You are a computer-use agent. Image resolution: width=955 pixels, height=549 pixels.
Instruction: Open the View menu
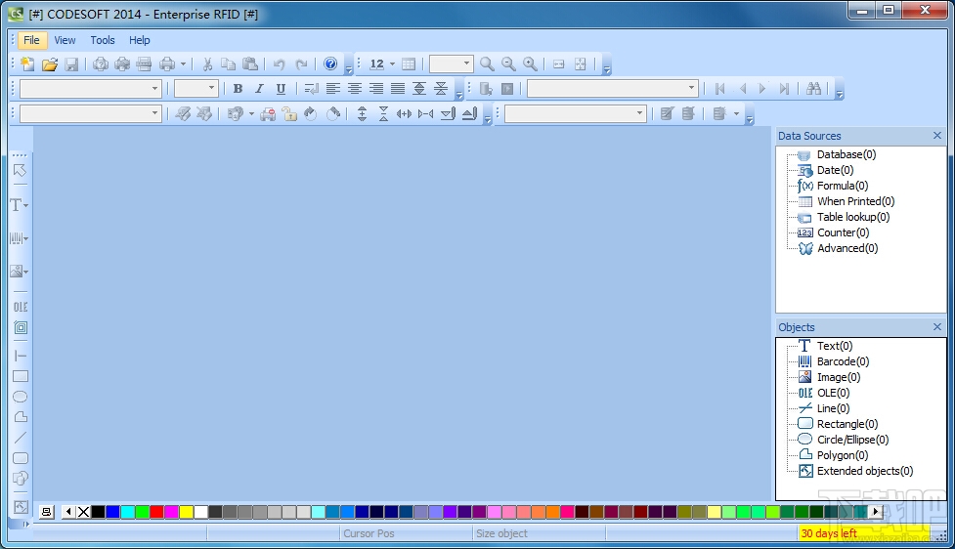click(65, 40)
